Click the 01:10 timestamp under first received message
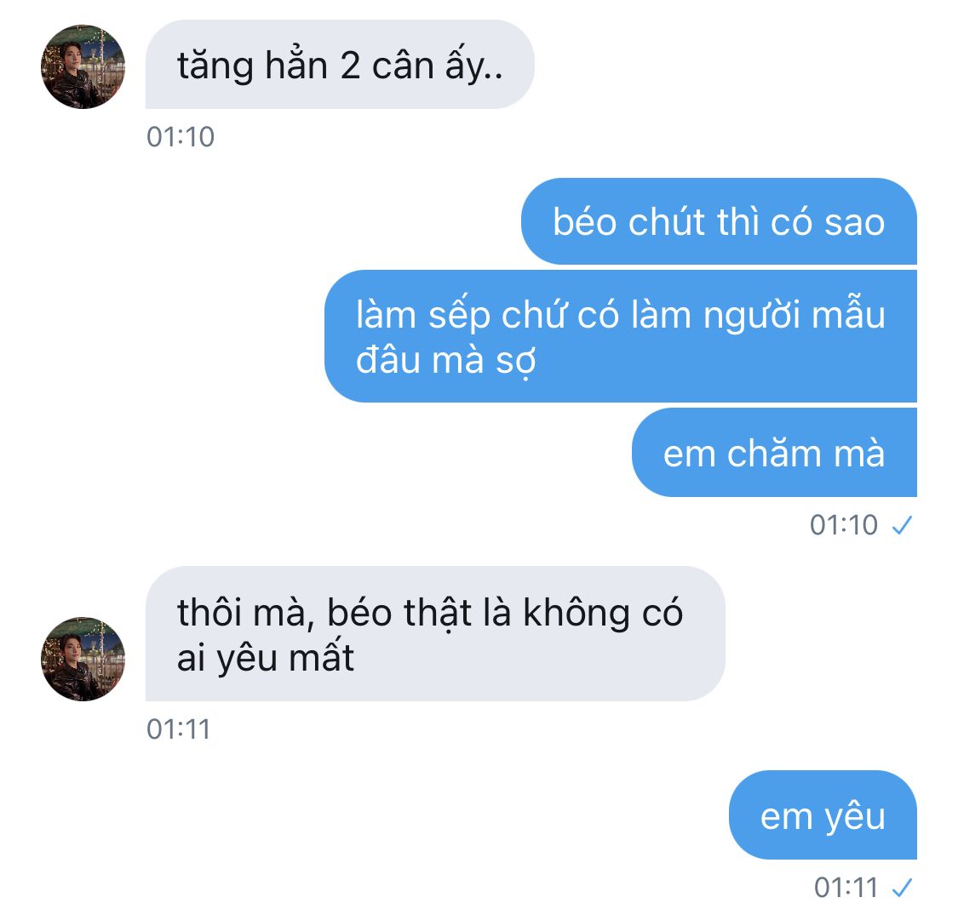 coord(181,137)
